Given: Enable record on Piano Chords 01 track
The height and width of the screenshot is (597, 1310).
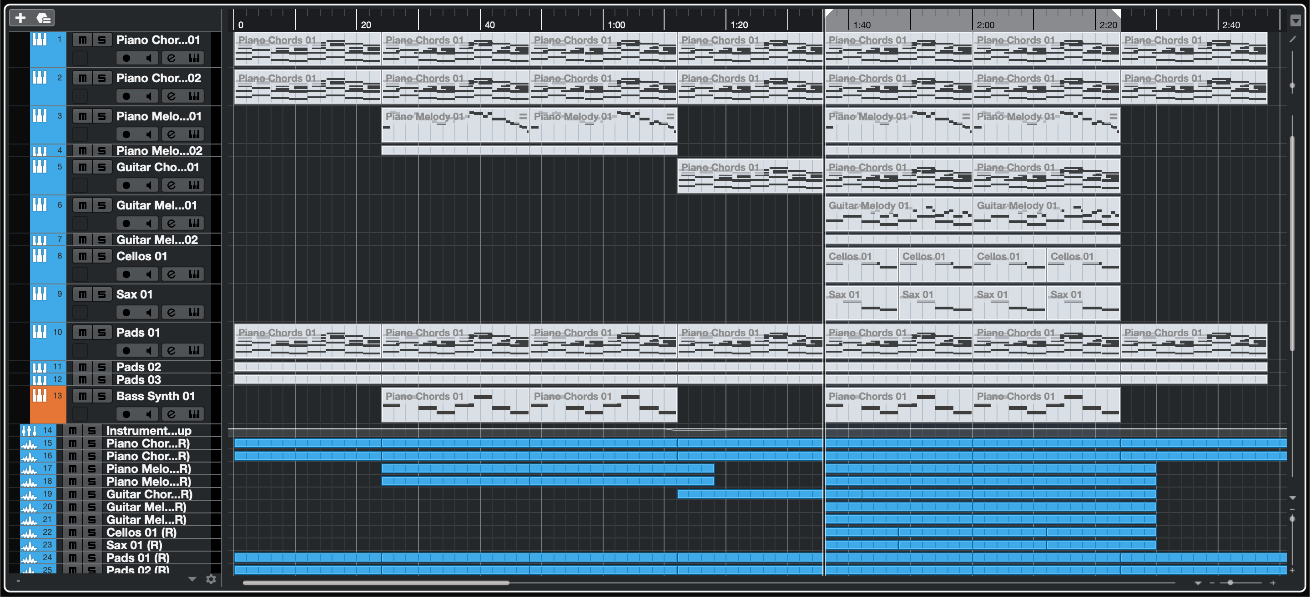Looking at the screenshot, I should [x=126, y=58].
